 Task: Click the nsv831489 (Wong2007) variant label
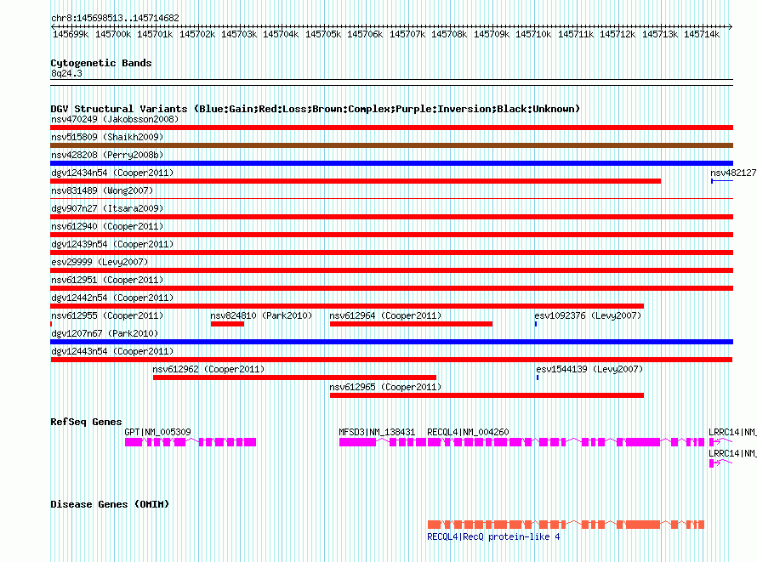click(102, 190)
